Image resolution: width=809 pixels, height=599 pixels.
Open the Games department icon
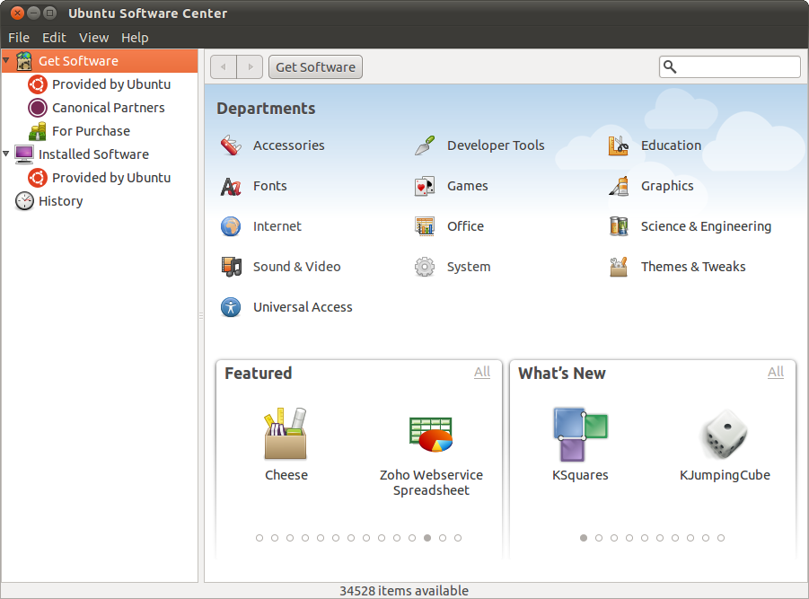(x=425, y=186)
